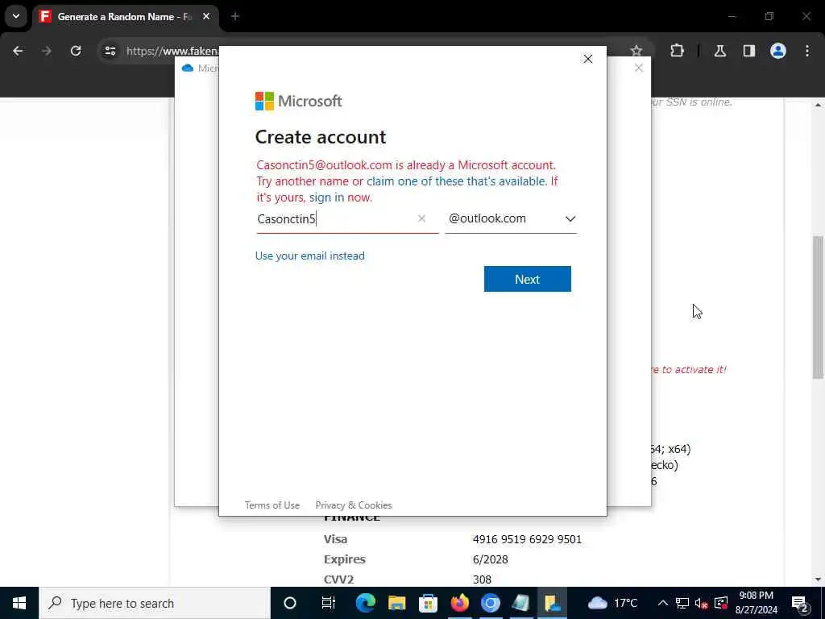Open browser three-dot menu
Viewport: 825px width, 619px height.
(x=807, y=51)
